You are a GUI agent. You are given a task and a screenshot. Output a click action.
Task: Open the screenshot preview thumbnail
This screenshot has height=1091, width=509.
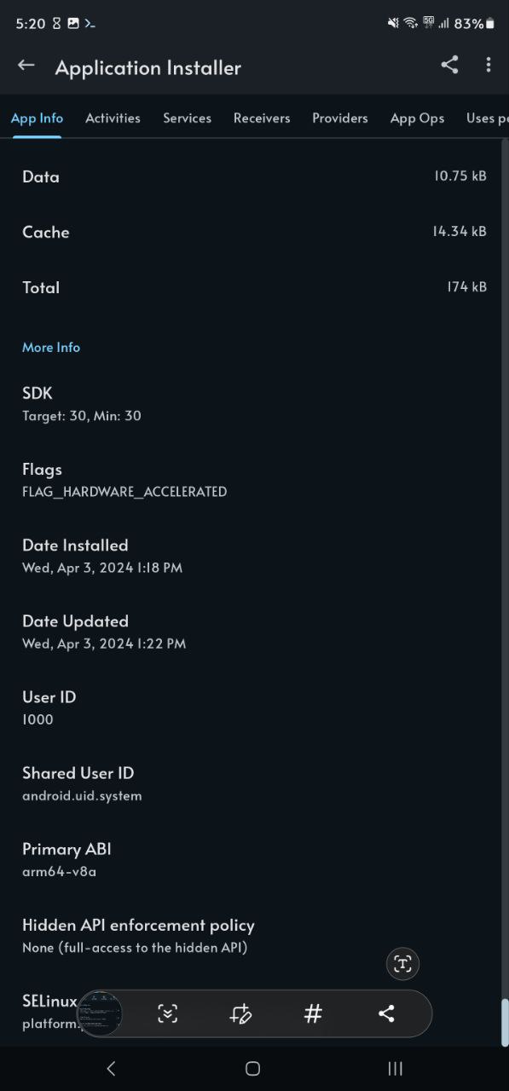click(x=100, y=1013)
